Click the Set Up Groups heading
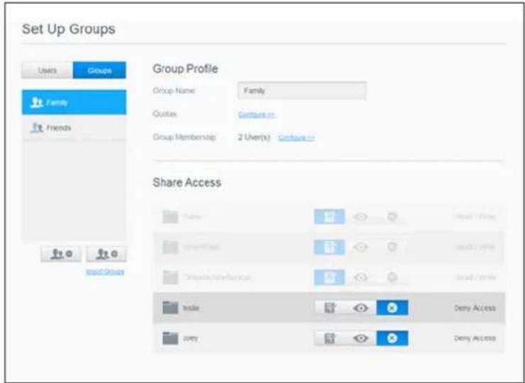This screenshot has width=525, height=383. [x=69, y=29]
